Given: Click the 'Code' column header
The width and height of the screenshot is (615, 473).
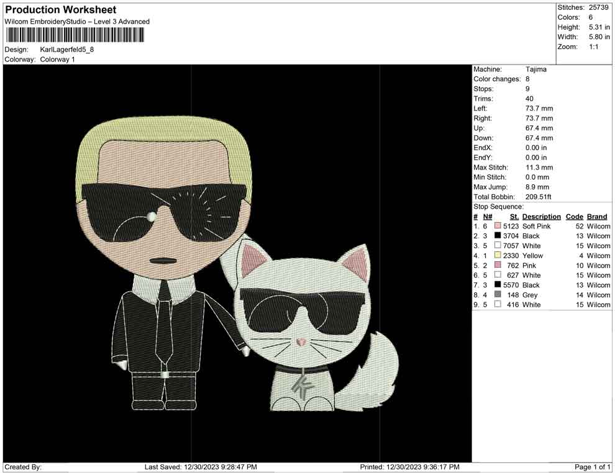Looking at the screenshot, I should [574, 216].
